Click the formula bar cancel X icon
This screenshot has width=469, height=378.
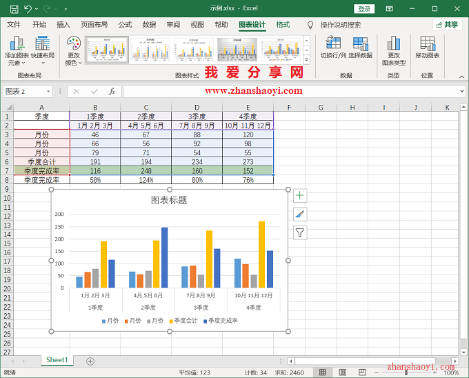pos(77,91)
